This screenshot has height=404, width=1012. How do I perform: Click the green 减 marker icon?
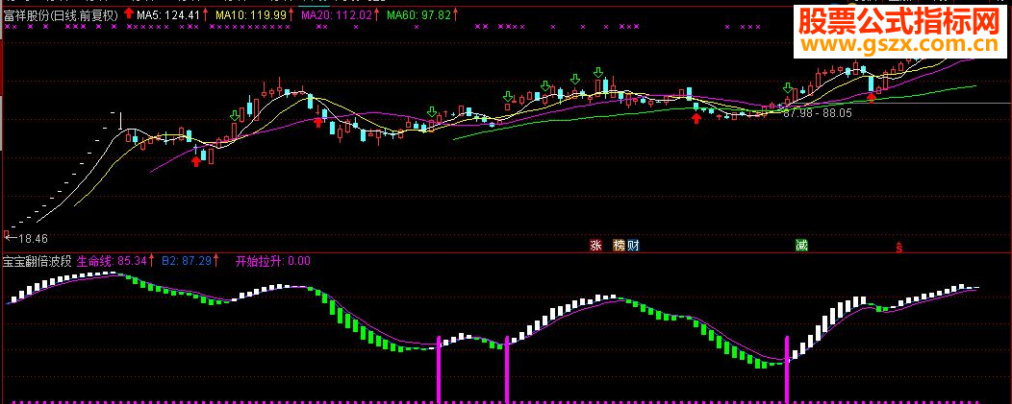click(x=801, y=246)
